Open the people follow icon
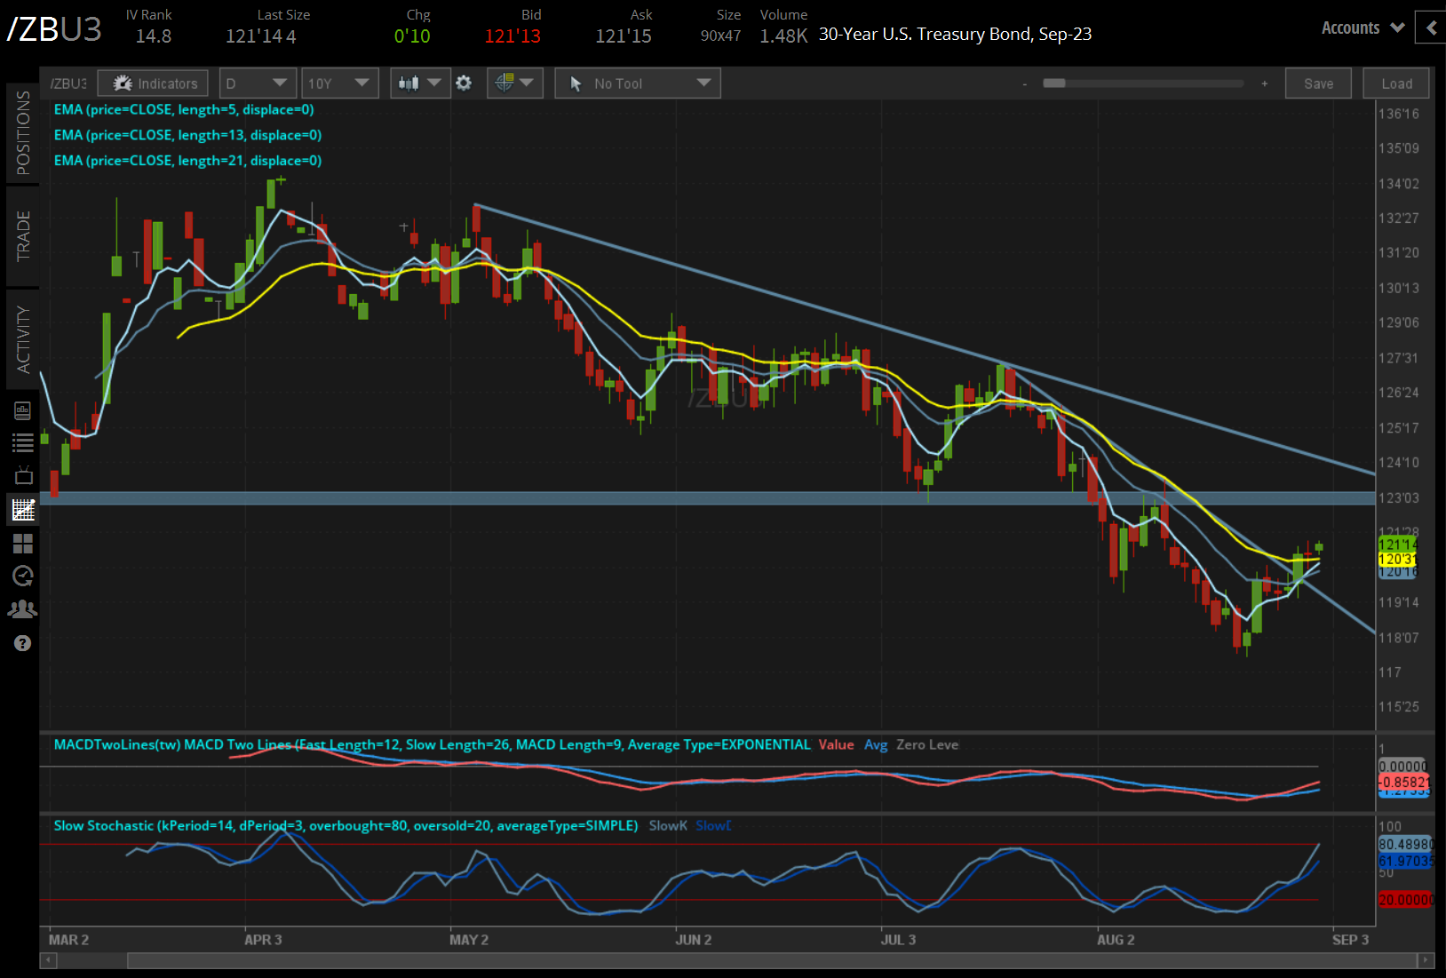The width and height of the screenshot is (1446, 978). point(22,608)
